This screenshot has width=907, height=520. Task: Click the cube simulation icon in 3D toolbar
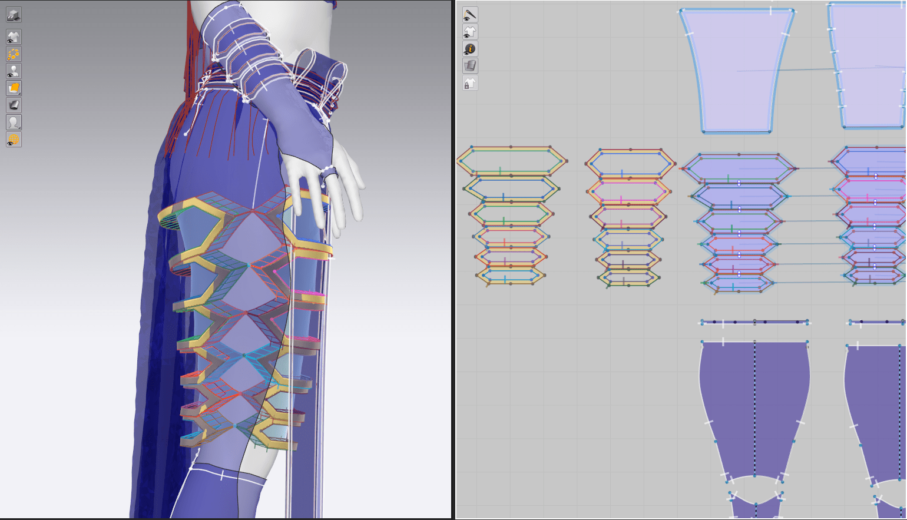pos(14,15)
